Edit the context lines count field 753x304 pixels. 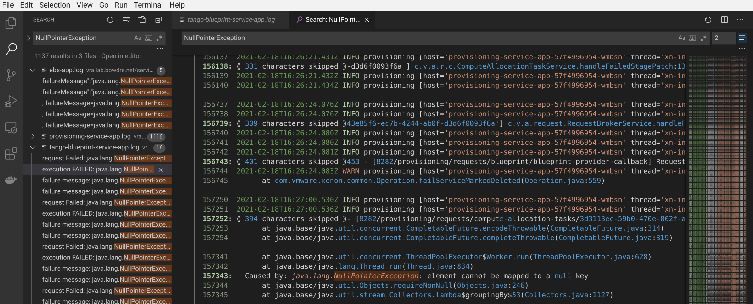724,38
